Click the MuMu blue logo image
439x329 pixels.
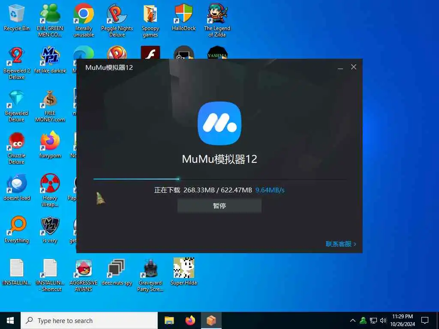click(x=219, y=123)
